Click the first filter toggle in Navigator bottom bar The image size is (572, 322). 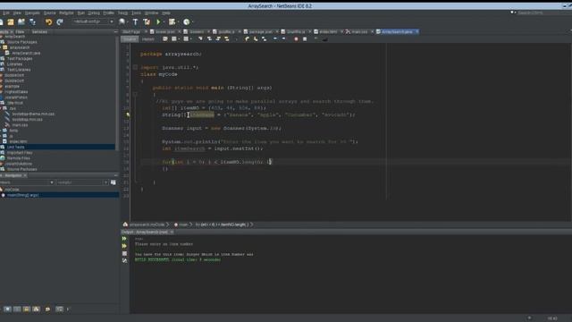point(8,309)
